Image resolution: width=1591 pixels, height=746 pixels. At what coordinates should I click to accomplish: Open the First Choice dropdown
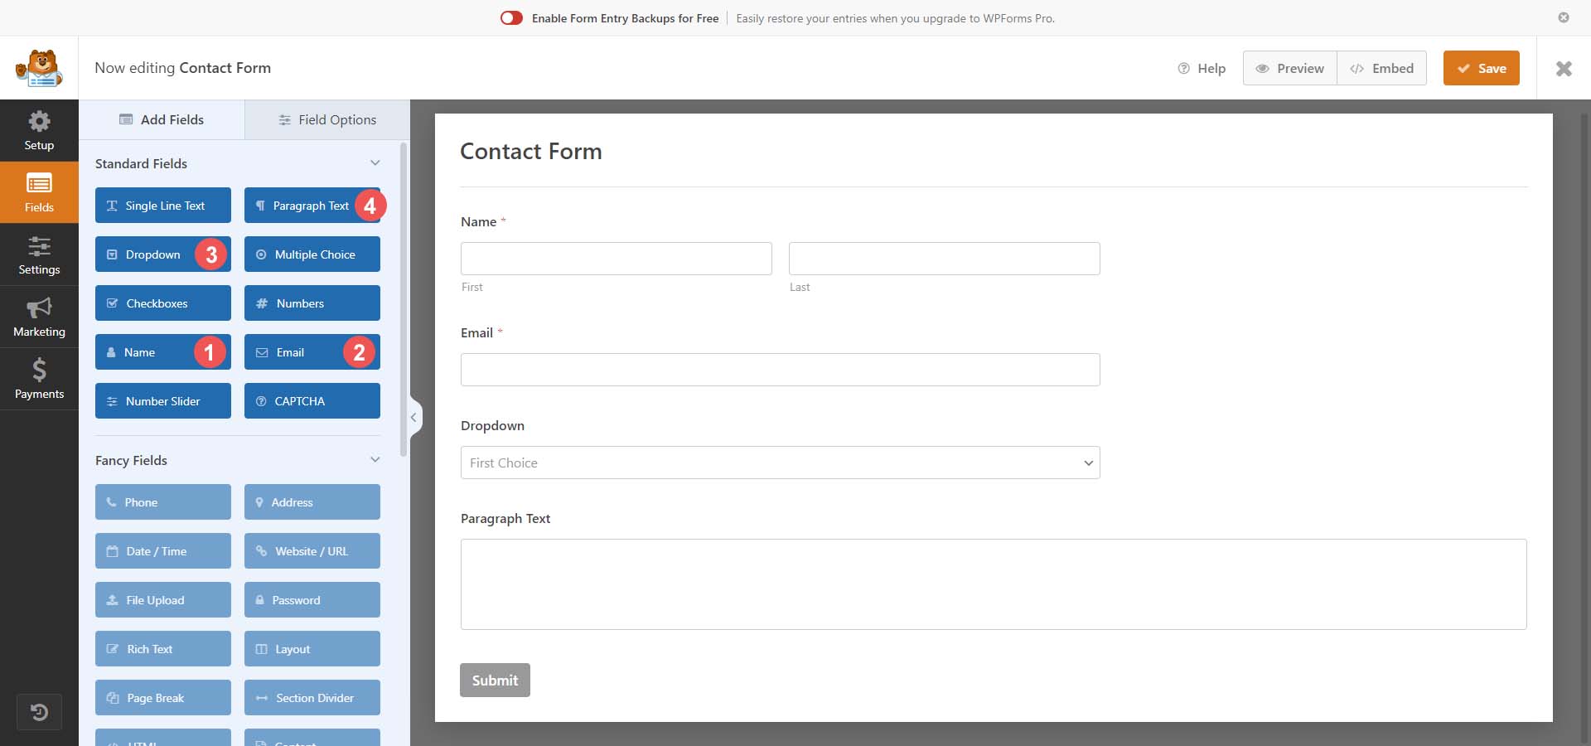[780, 463]
